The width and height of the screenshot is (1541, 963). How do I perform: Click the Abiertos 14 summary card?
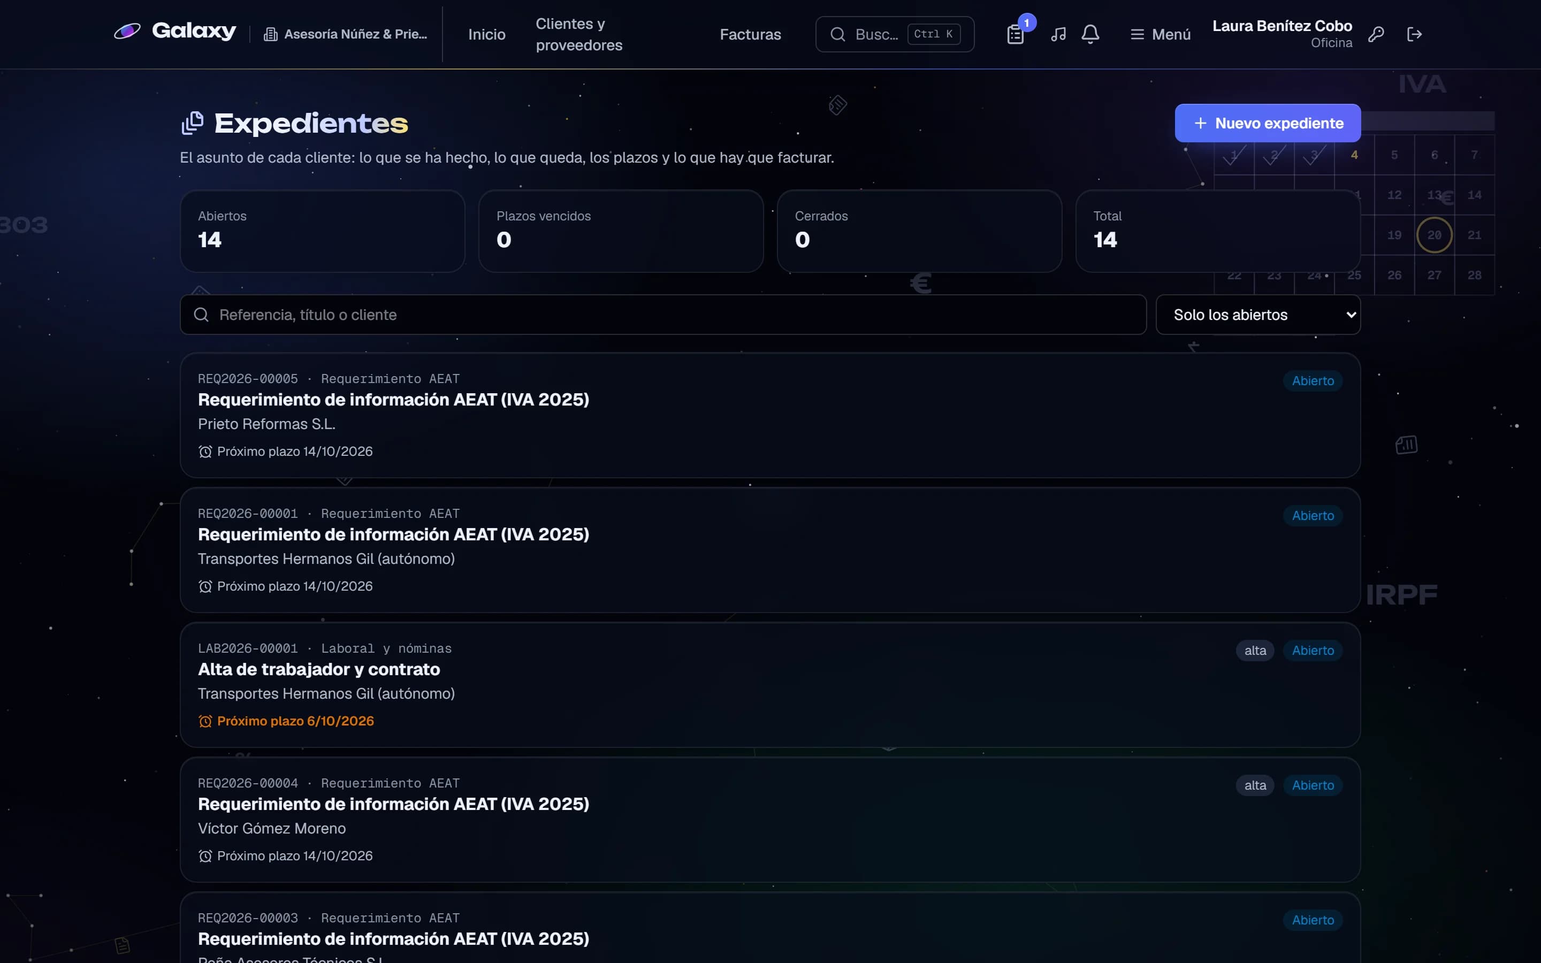(x=322, y=231)
